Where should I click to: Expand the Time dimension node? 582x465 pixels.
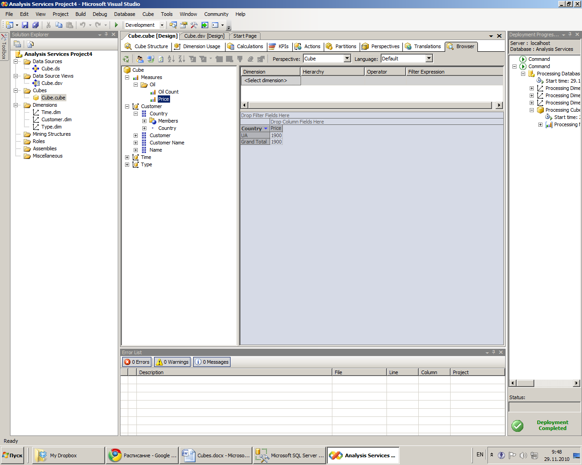(x=127, y=157)
